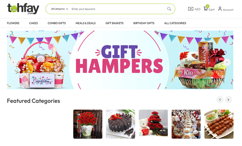This screenshot has width=242, height=146.
Task: Select MEALS & DEALS in navigation
Action: point(86,23)
